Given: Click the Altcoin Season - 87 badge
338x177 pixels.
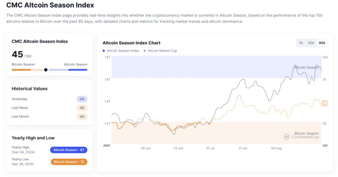Looking at the screenshot, I should coord(69,150).
